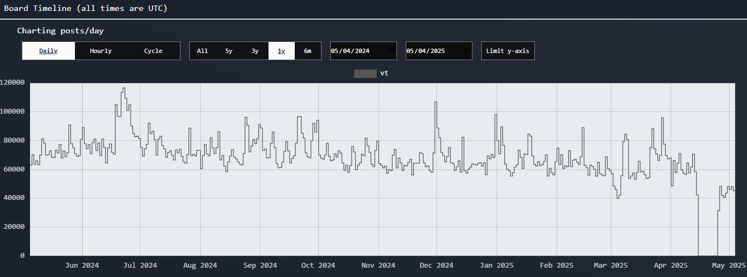This screenshot has height=277, width=747.
Task: Click the Apr 2025 axis label
Action: (x=671, y=266)
